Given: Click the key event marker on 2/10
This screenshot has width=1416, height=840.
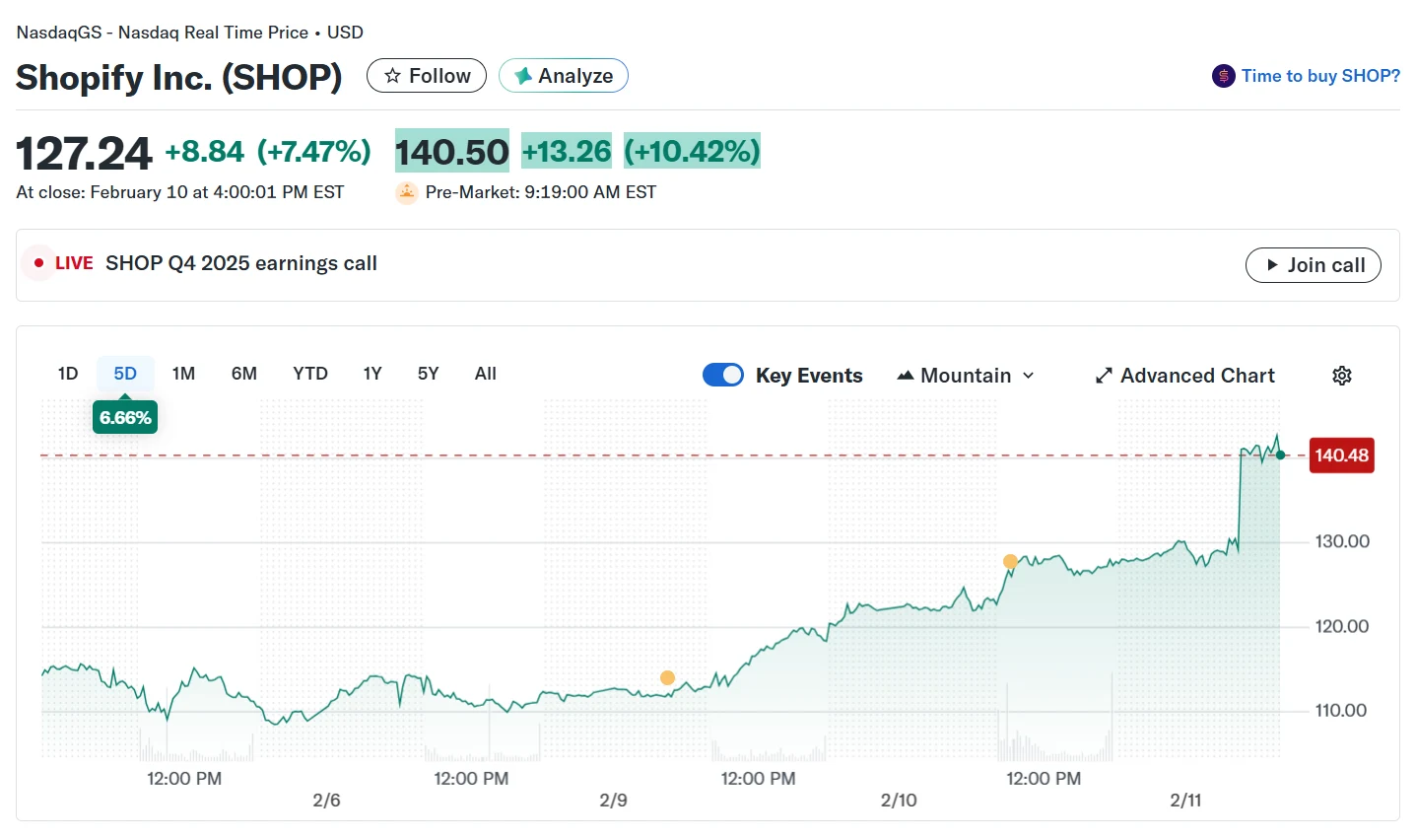Looking at the screenshot, I should tap(1010, 562).
